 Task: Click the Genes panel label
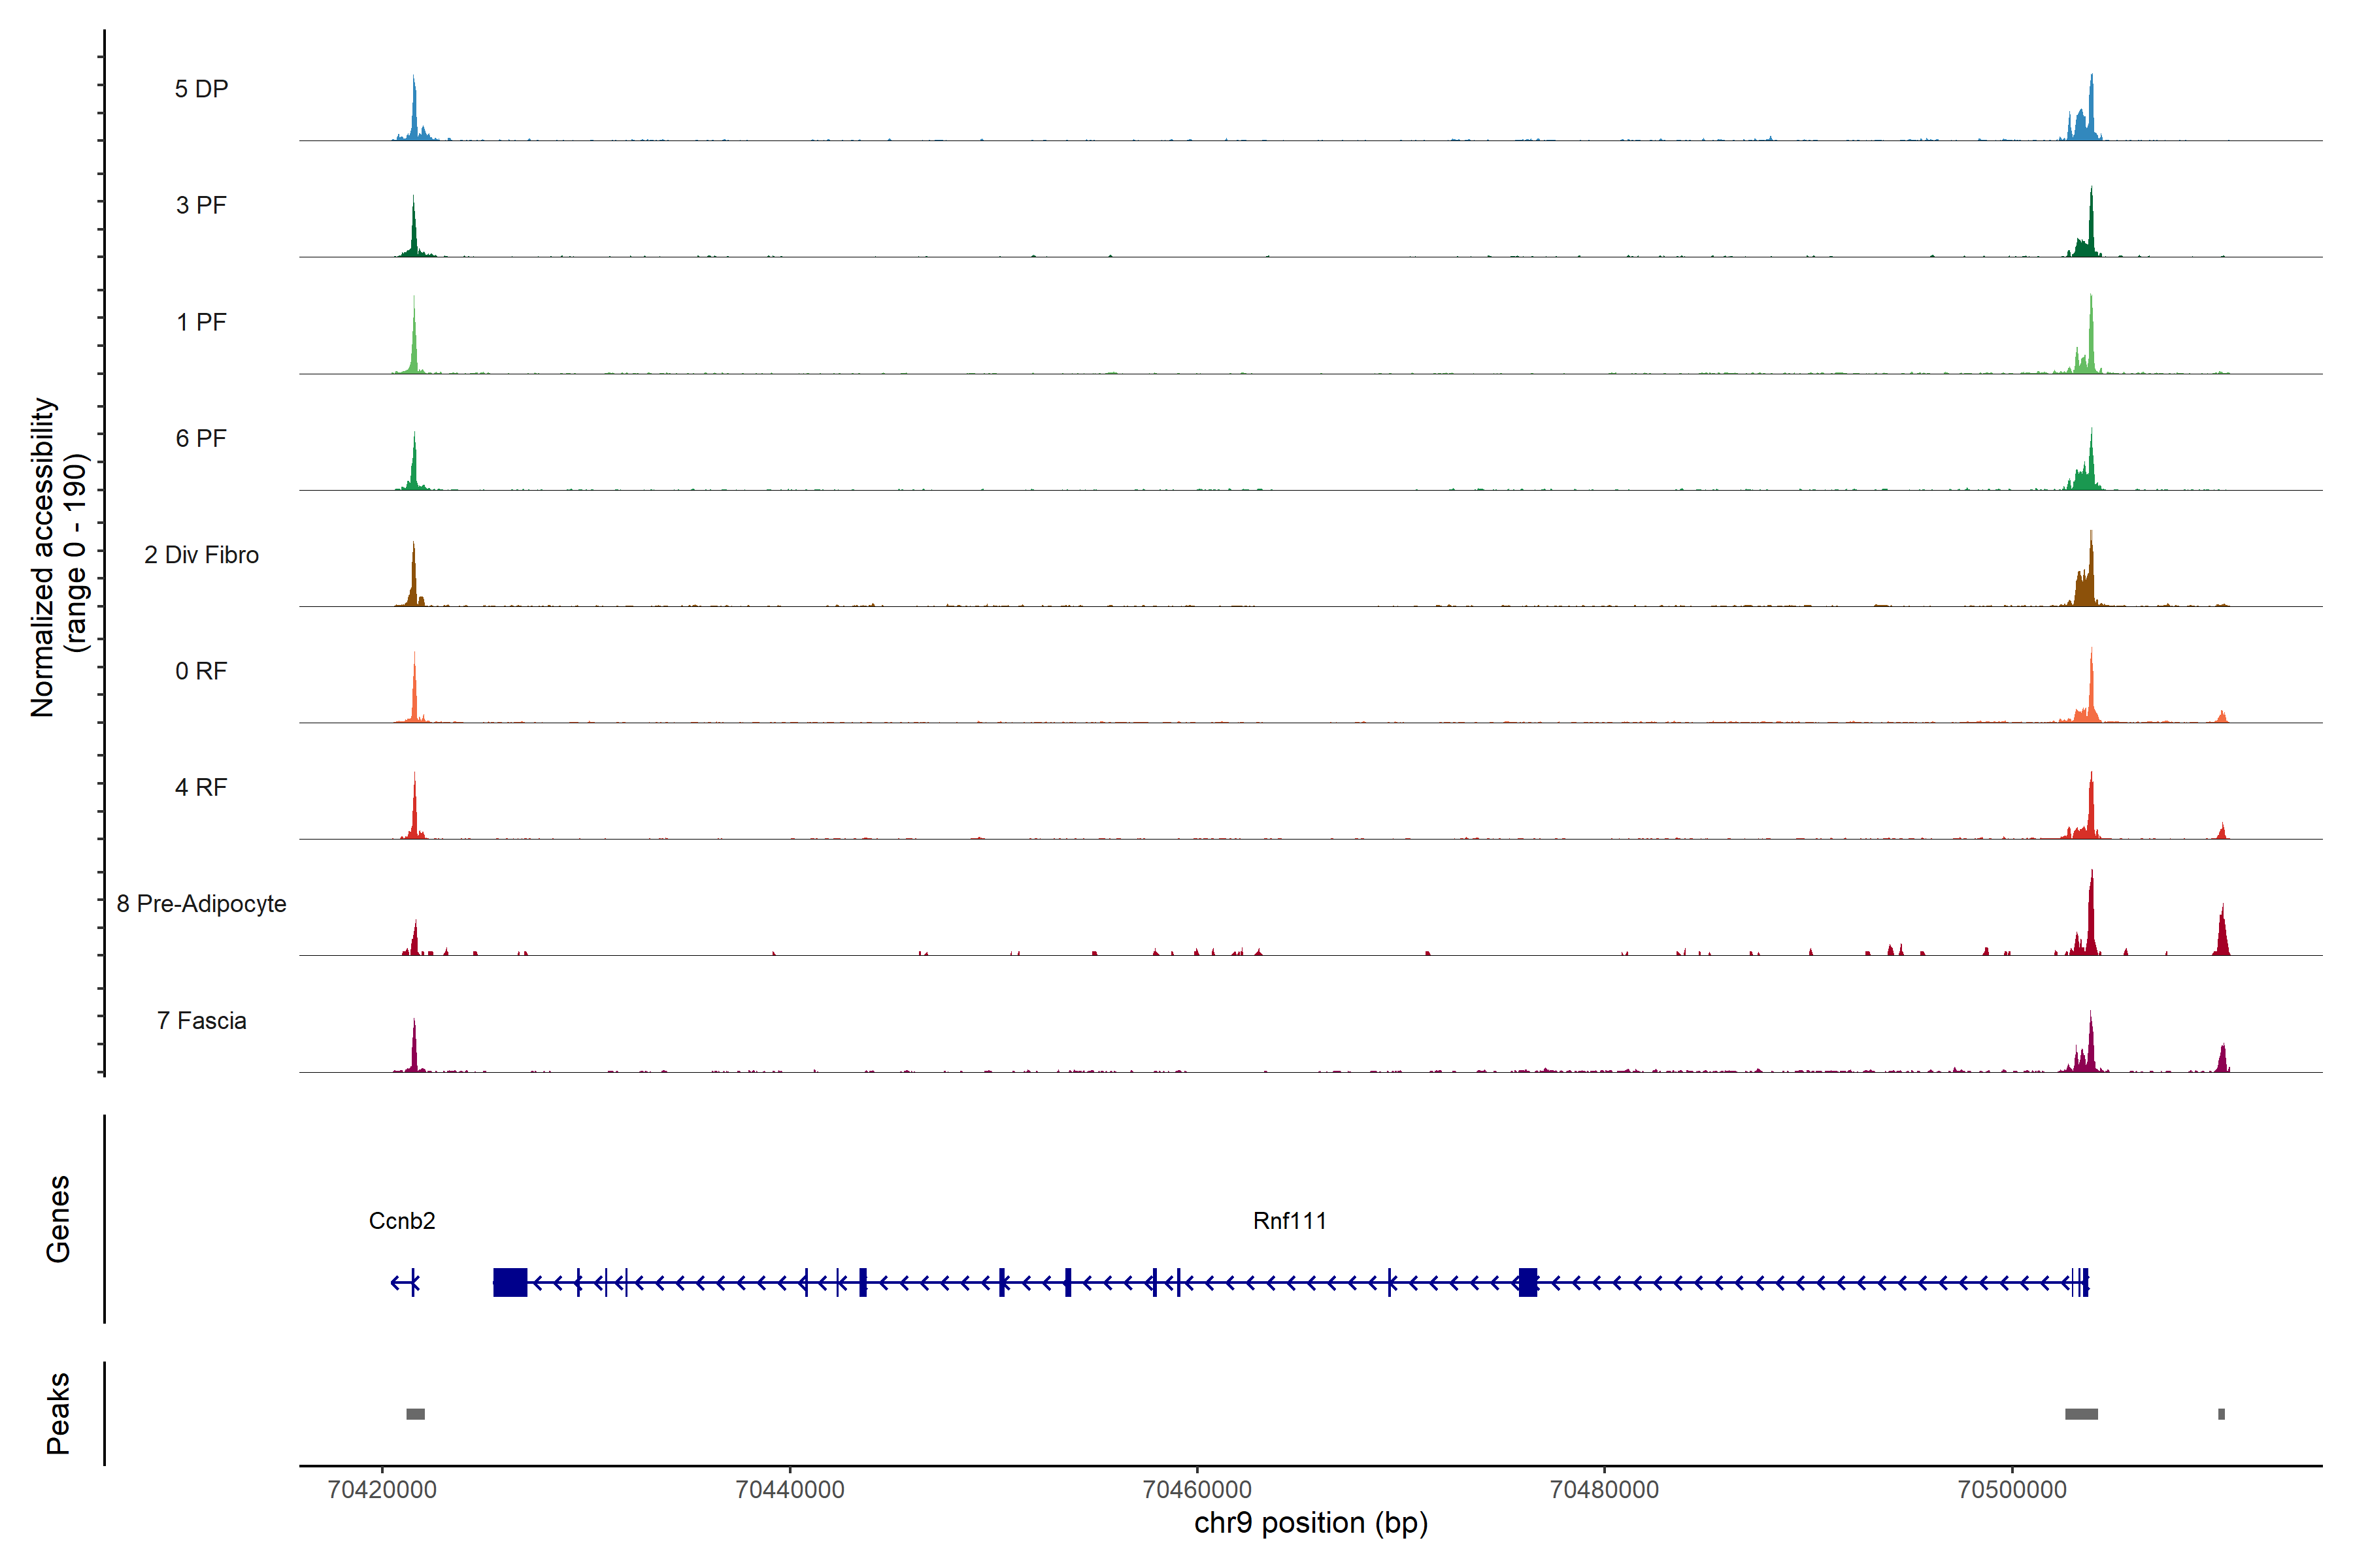58,1219
